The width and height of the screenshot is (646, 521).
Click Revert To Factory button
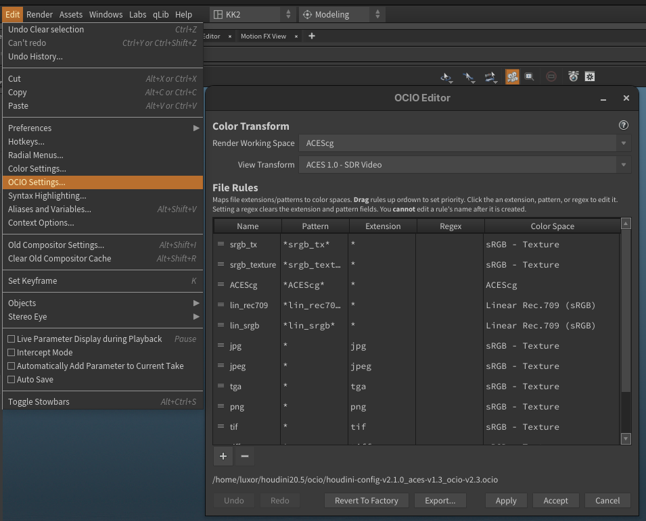coord(367,501)
